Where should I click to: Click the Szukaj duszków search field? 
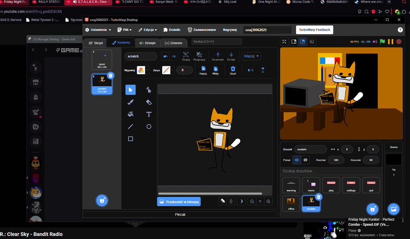click(x=331, y=171)
